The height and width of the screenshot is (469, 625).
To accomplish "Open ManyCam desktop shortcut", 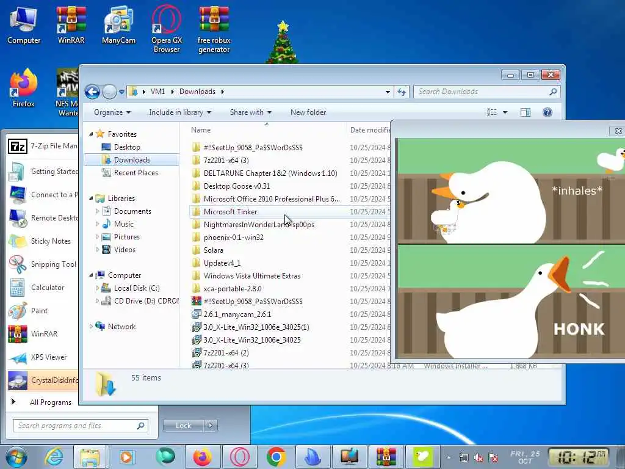I will click(118, 25).
